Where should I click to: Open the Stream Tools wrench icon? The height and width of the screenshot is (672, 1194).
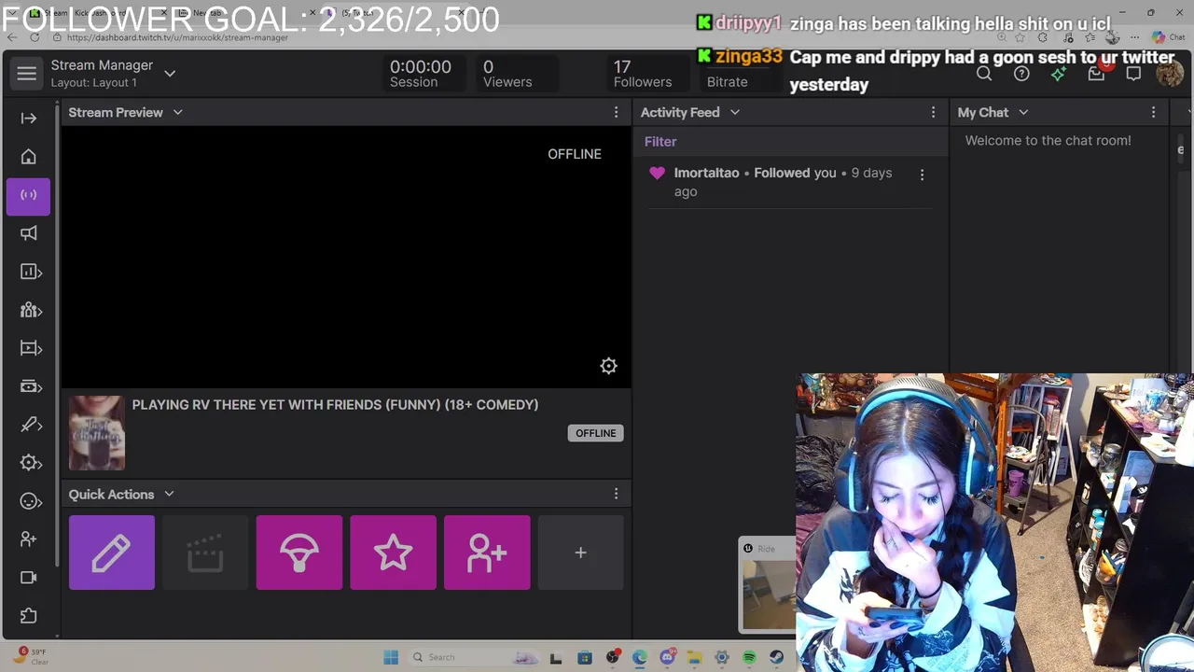point(30,425)
